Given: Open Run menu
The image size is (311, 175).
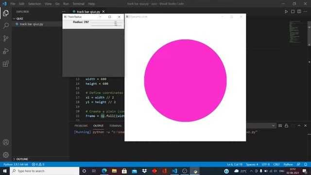Looking at the screenshot, I should (66, 4).
